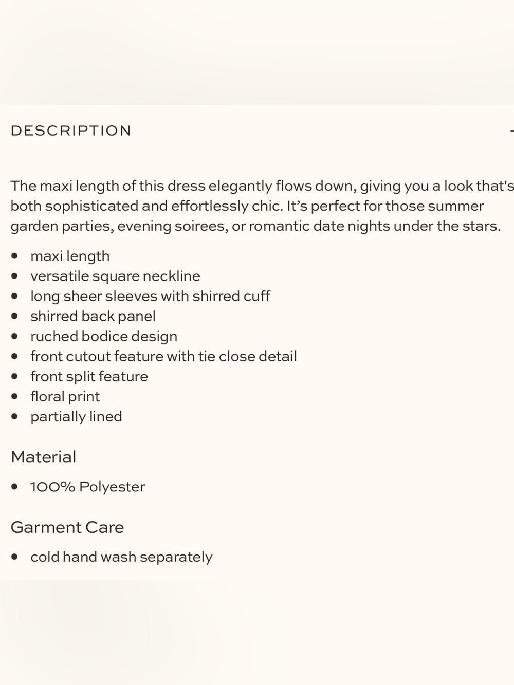Collapse the Description section minus icon
Viewport: 514px width, 685px height.
pos(512,131)
